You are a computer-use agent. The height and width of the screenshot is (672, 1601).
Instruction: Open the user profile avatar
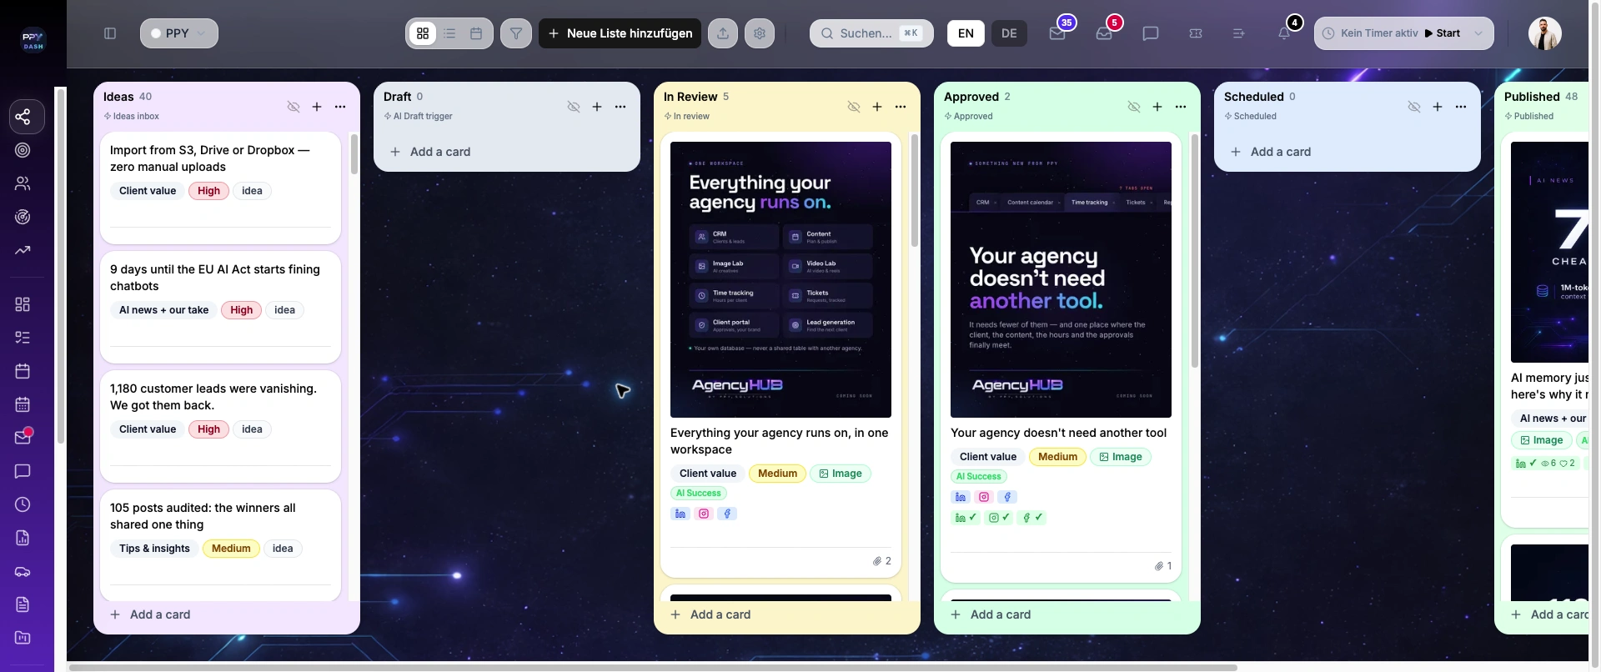click(x=1544, y=33)
